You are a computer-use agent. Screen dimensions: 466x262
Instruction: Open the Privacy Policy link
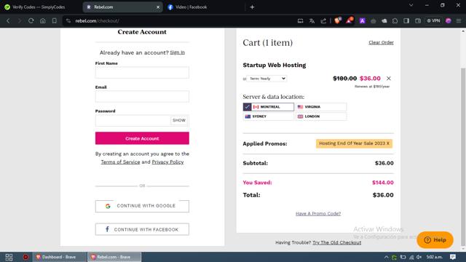tap(167, 162)
